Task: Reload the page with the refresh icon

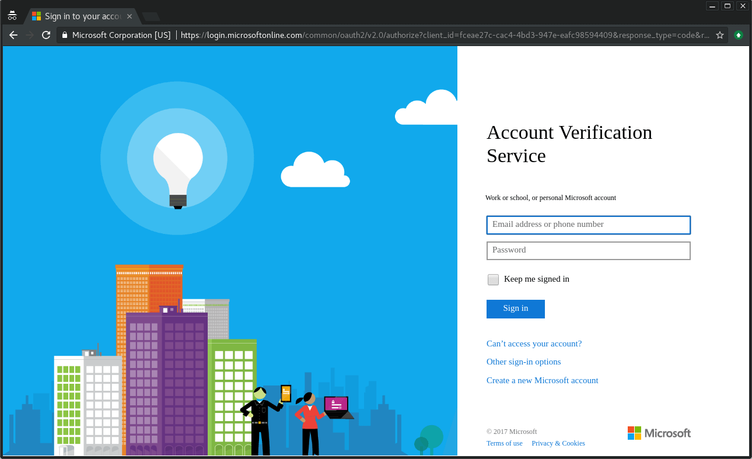Action: pos(46,35)
